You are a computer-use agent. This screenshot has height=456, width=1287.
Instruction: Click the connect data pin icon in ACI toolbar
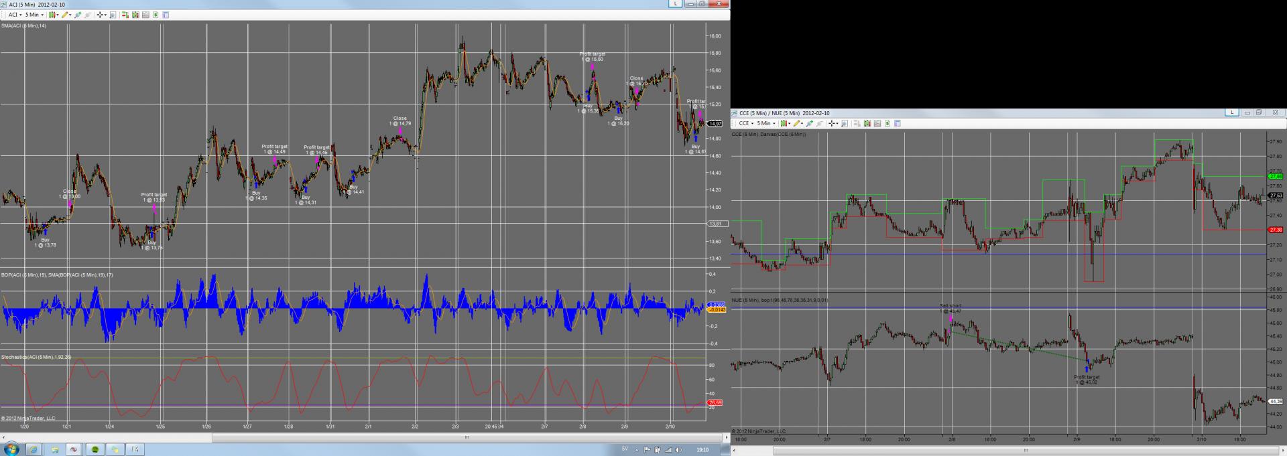78,15
